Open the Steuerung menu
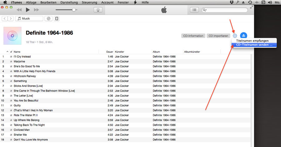Image resolution: width=281 pixels, height=147 pixels. (x=89, y=2)
